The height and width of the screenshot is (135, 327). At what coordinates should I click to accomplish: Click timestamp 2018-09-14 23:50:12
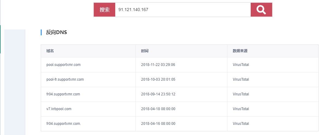tap(158, 94)
